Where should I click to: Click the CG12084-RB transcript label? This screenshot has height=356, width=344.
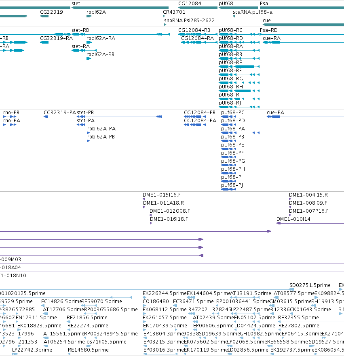(194, 30)
